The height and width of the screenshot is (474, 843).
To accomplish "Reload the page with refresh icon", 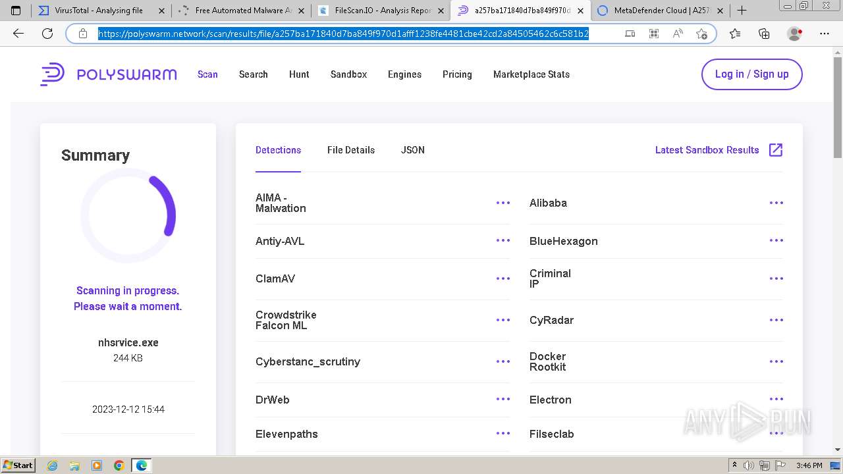I will tap(47, 34).
